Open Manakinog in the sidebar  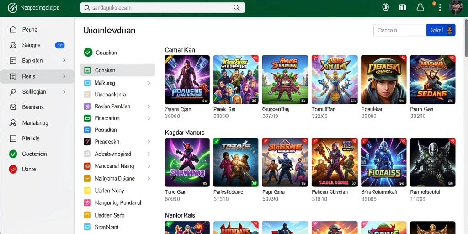[x=35, y=123]
